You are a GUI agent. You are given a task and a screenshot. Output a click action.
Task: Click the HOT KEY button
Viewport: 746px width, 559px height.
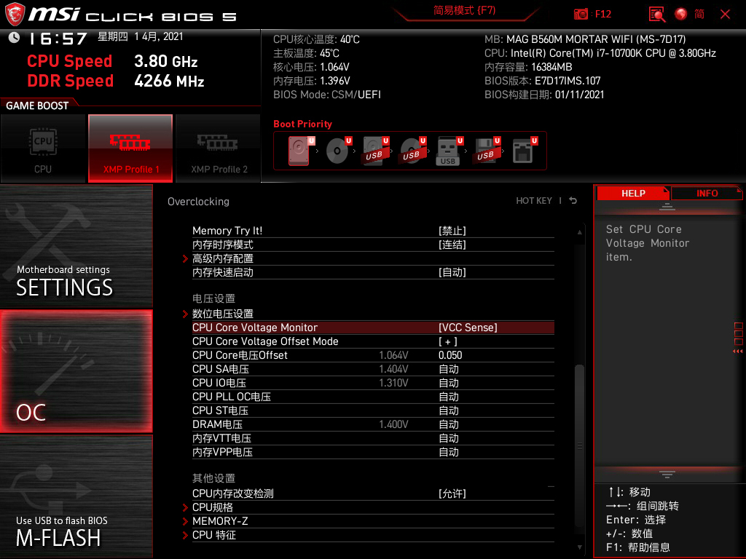coord(534,201)
